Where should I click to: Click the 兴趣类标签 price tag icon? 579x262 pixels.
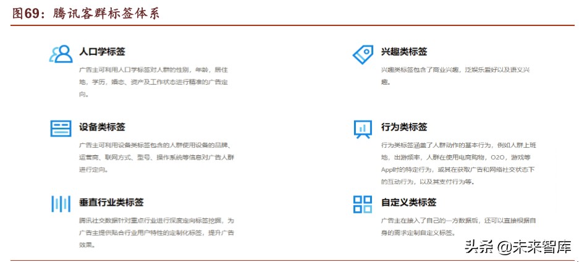point(363,54)
